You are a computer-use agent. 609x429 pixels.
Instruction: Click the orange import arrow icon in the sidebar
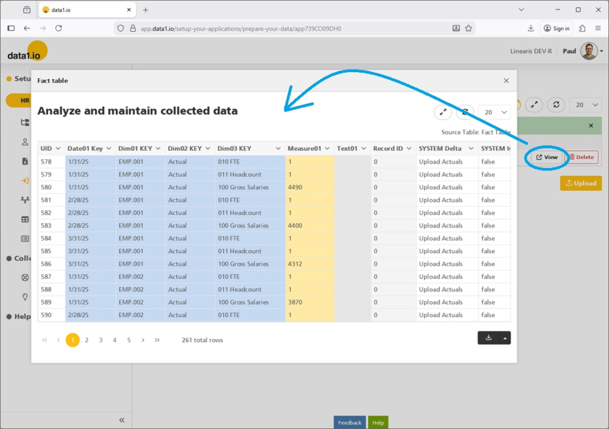25,181
